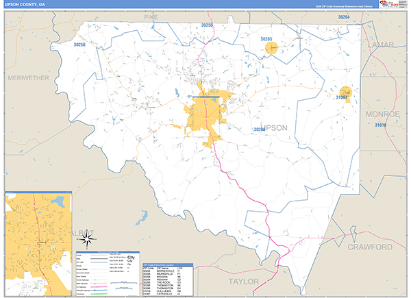
Task: Click the ZIP Code Business Reference edition subtitle
Action: (344, 6)
